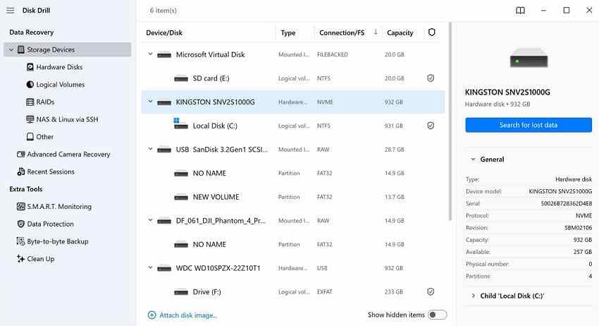Click the device list vertical scrollbar
The height and width of the screenshot is (326, 599).
coord(450,121)
